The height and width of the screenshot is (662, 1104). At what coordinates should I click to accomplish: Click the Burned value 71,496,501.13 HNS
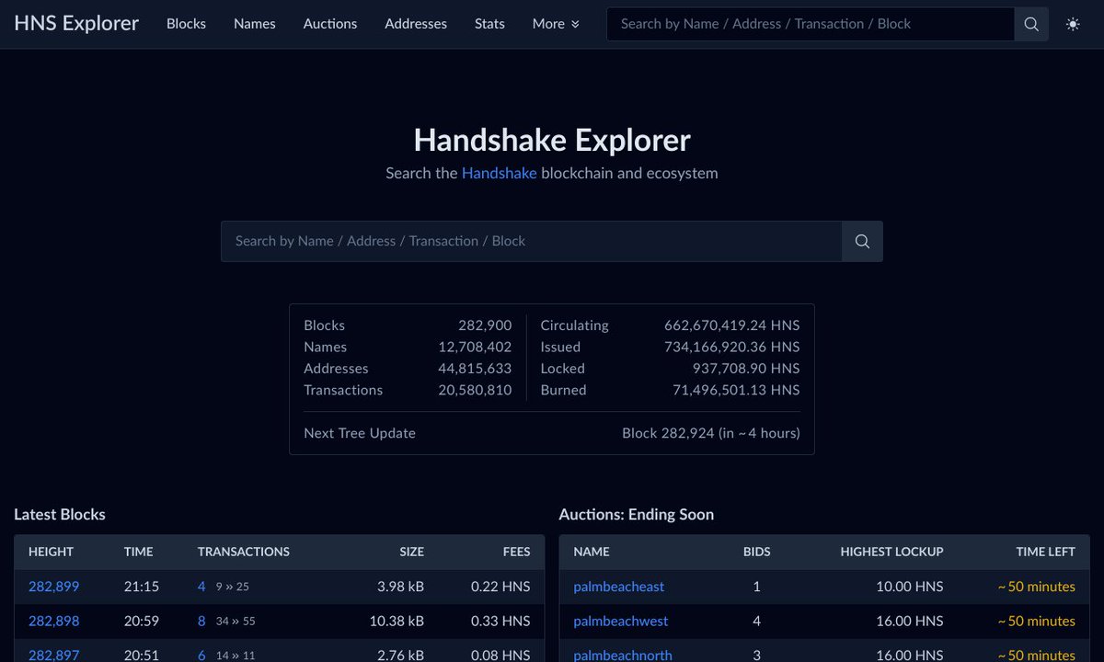click(x=736, y=390)
